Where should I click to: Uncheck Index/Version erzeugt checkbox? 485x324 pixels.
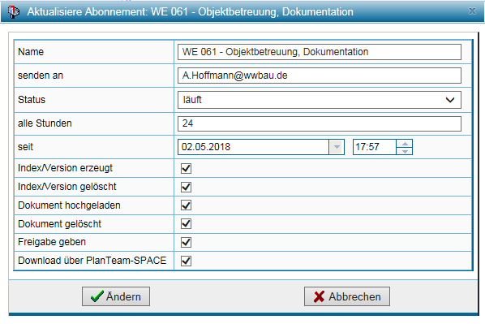point(187,168)
